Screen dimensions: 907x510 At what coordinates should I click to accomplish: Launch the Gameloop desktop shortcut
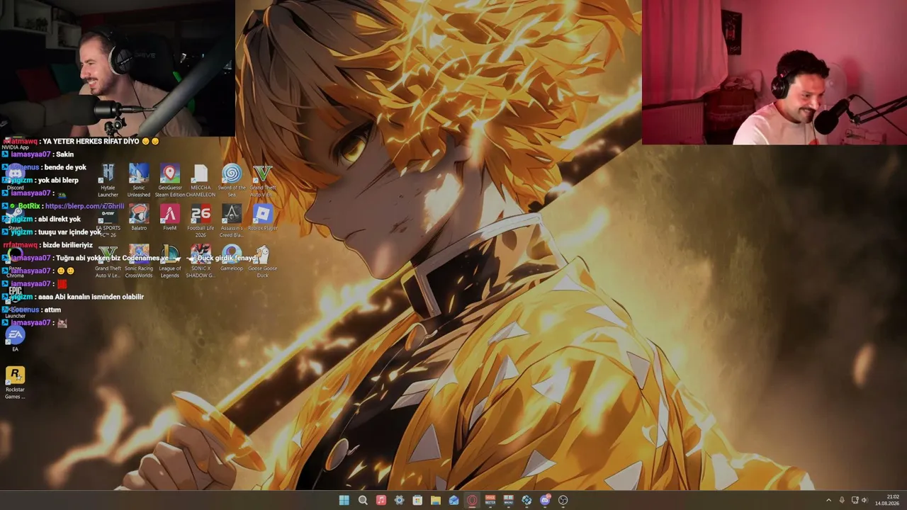[232, 258]
